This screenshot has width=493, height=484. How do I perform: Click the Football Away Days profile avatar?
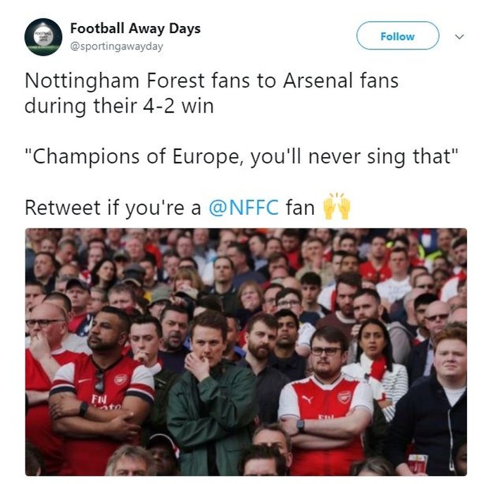43,37
